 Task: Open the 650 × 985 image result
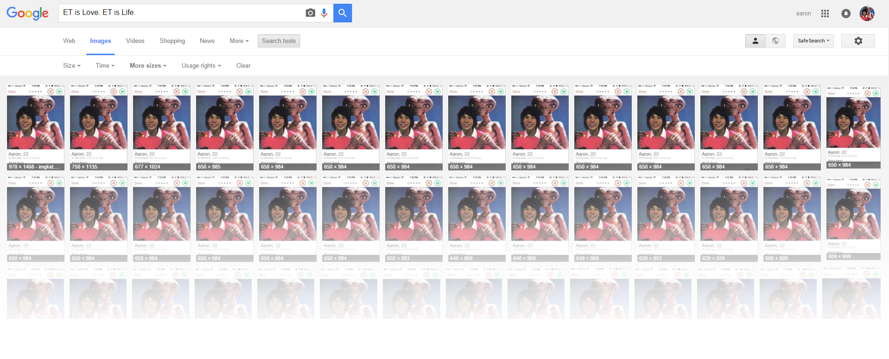(x=225, y=127)
